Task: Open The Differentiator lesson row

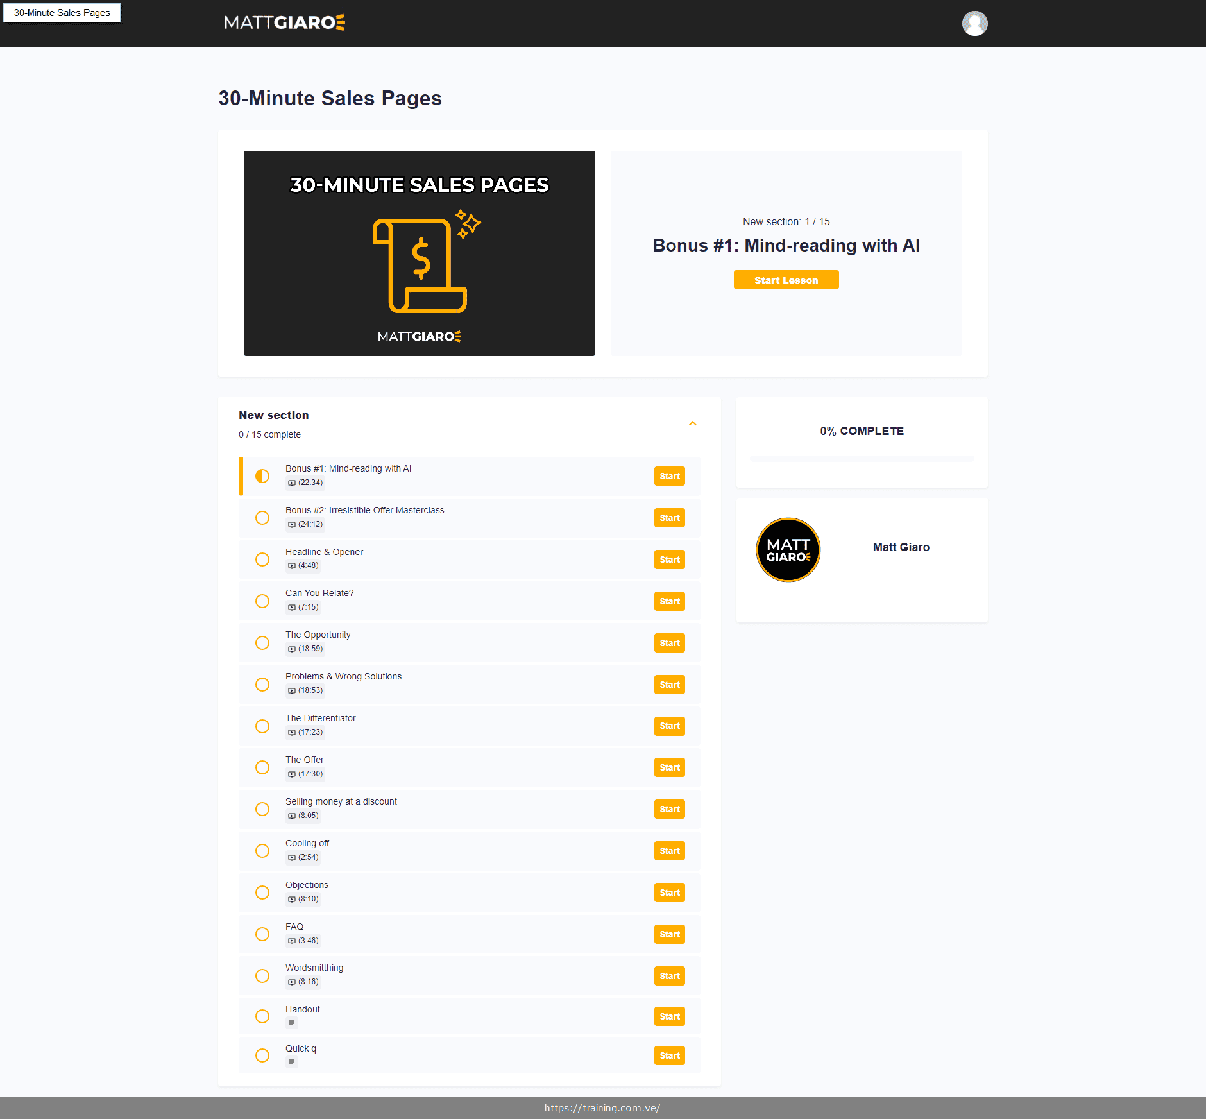Action: click(x=320, y=718)
